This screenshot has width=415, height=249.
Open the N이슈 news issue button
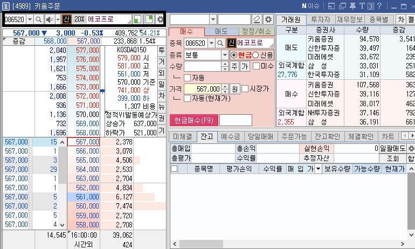pos(311,6)
